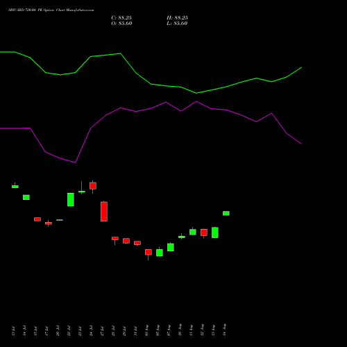The image size is (347, 347).
Task: Select the red candle above 03 Aug
Action: [x=149, y=252]
